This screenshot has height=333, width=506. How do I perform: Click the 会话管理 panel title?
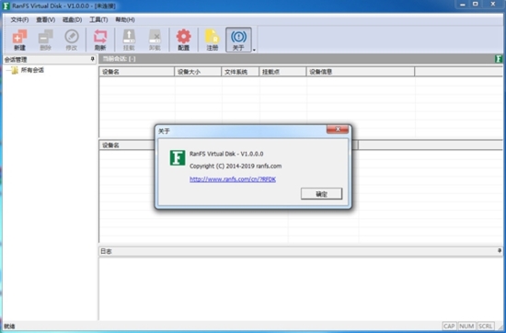click(16, 60)
